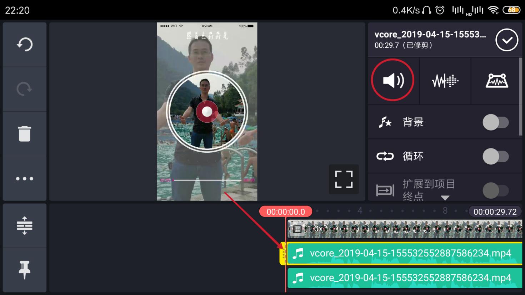
Task: Toggle 扩展到项目终点 switch
Action: pos(495,190)
